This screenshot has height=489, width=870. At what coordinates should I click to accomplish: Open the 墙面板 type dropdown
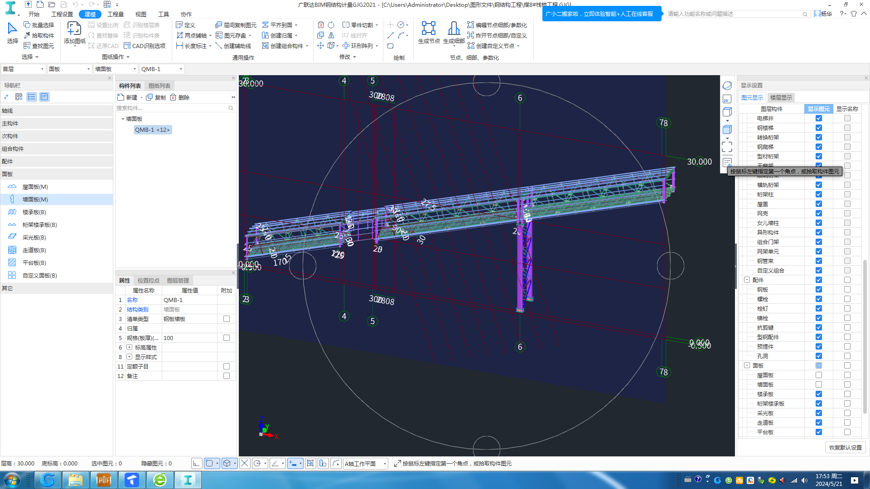click(x=116, y=69)
